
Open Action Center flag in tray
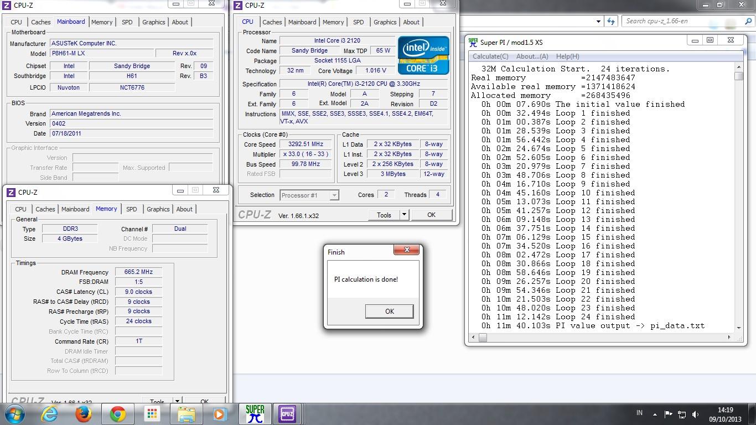(x=669, y=414)
